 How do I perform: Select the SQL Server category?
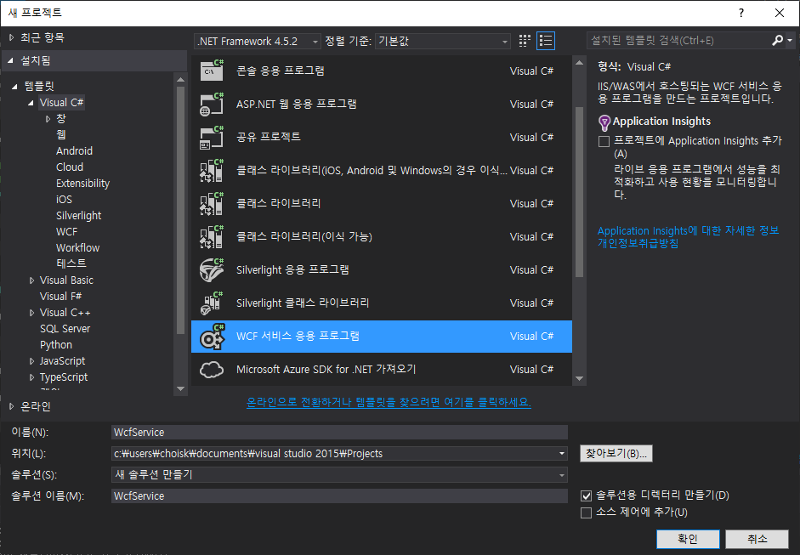[x=65, y=329]
